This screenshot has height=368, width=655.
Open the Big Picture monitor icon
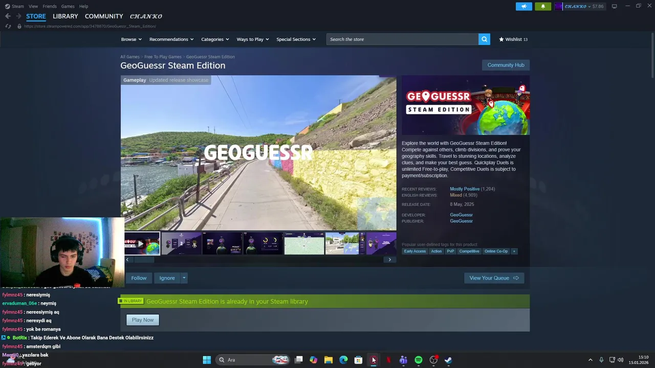614,6
